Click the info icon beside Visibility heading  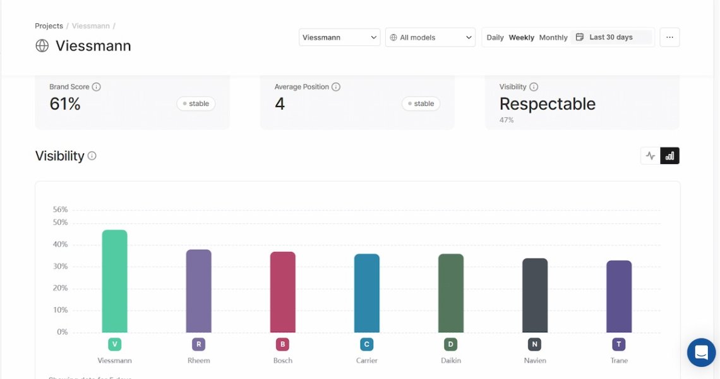pos(92,156)
